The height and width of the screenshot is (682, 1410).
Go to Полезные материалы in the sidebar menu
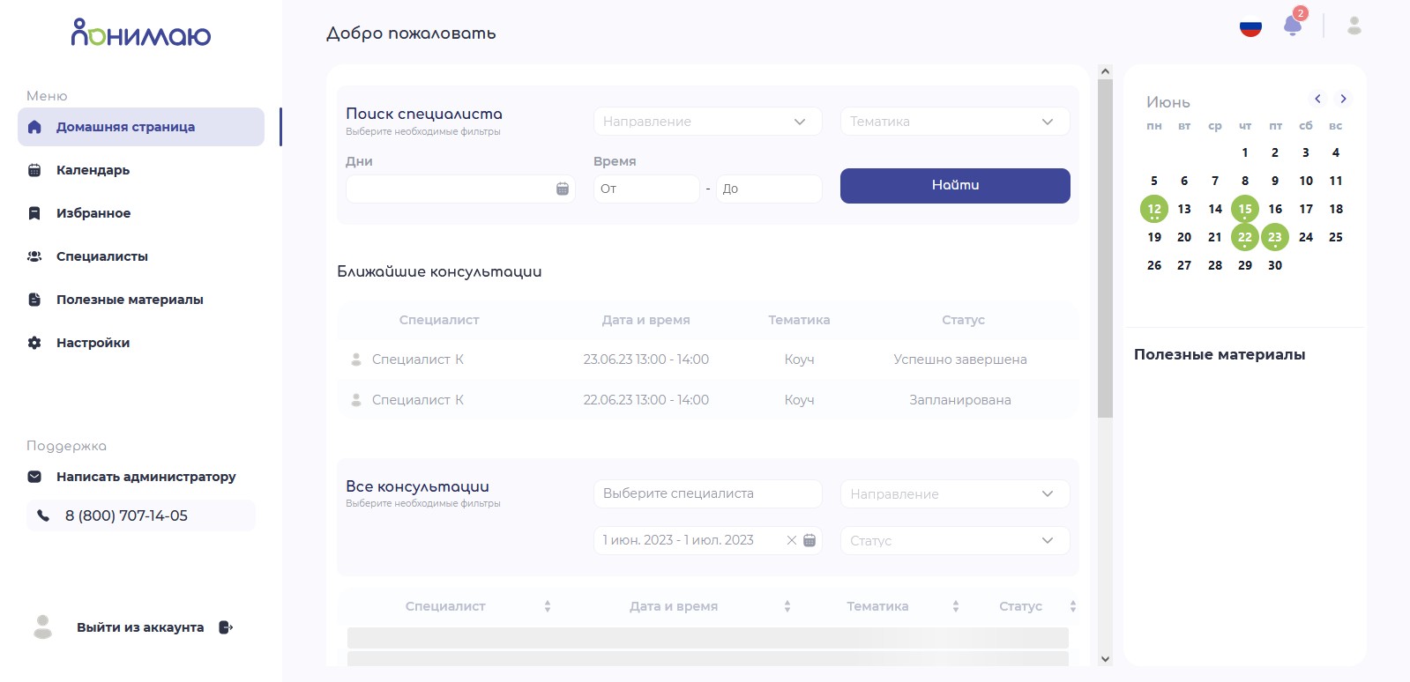click(x=129, y=300)
